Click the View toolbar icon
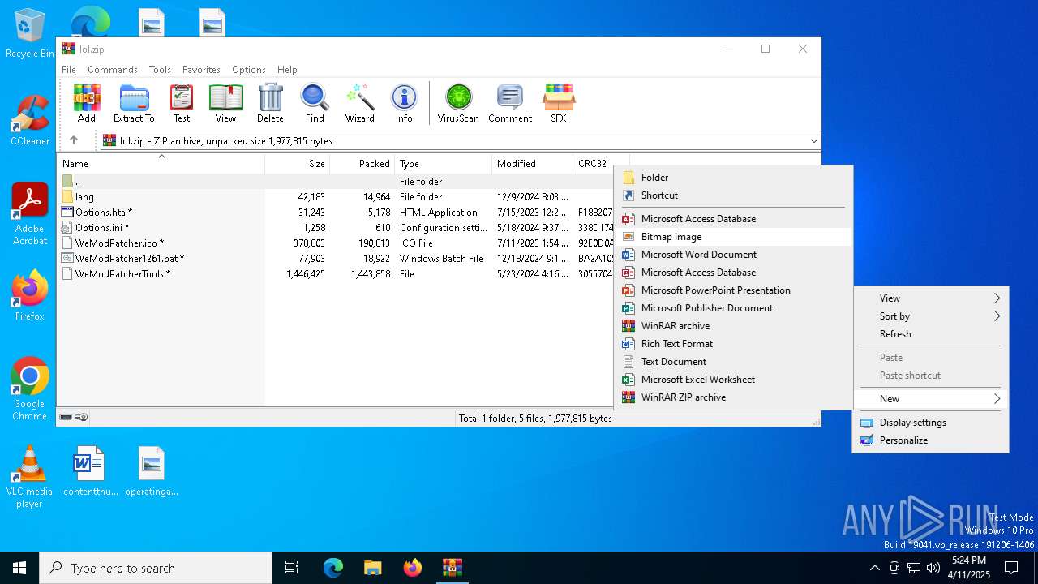 pos(225,103)
